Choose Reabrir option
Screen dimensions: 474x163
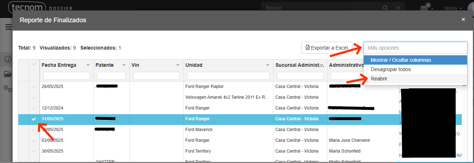click(415, 79)
